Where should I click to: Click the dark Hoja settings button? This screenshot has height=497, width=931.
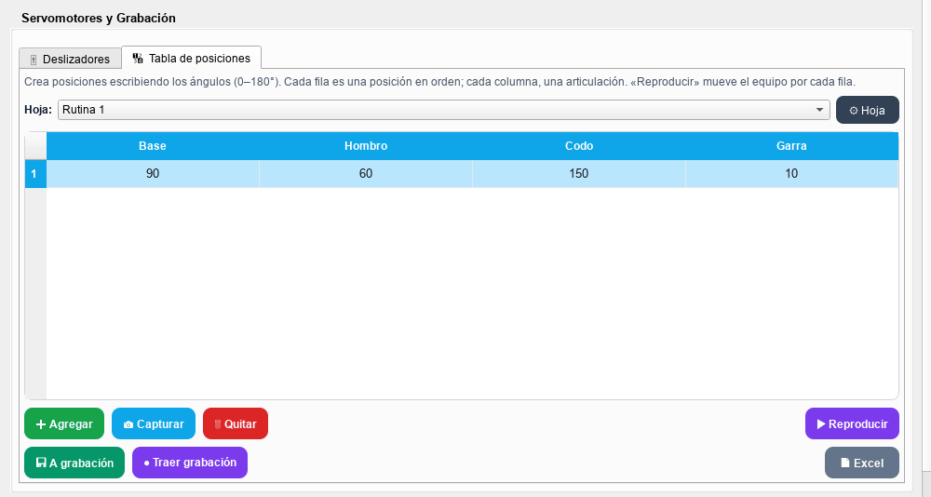click(x=868, y=110)
